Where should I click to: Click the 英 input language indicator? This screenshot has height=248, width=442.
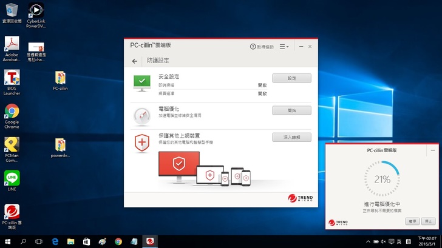pos(399,241)
